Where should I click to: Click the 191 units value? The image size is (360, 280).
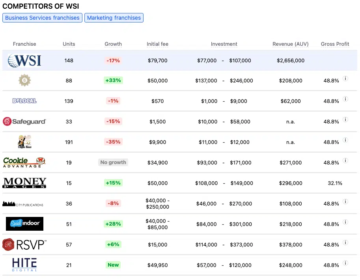(69, 142)
